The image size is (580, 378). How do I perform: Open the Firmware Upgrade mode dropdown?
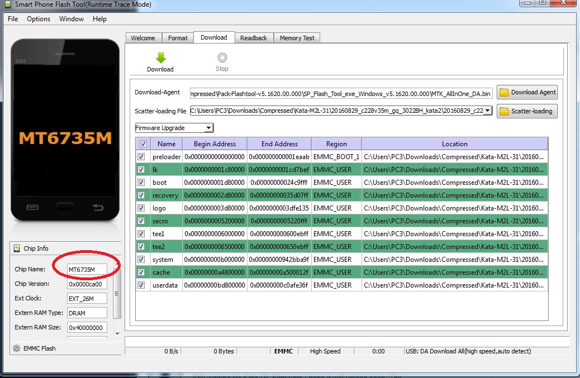(x=174, y=128)
